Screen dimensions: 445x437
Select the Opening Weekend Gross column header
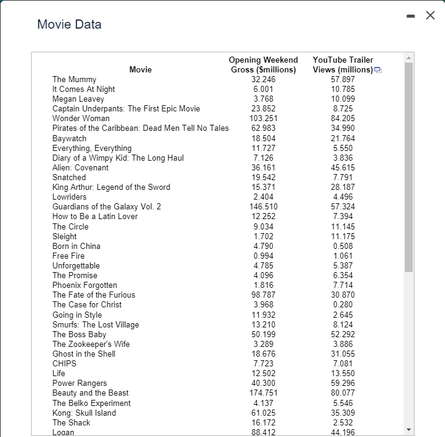point(264,65)
